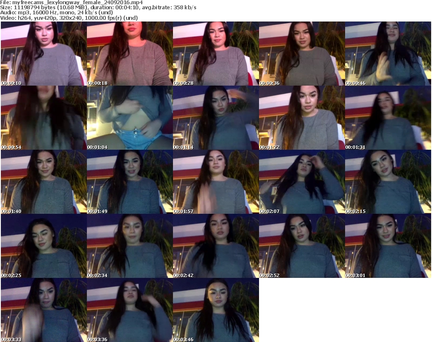Click the 00:02:25 thumbnail
Viewport: 432px width, 342px height.
44,245
